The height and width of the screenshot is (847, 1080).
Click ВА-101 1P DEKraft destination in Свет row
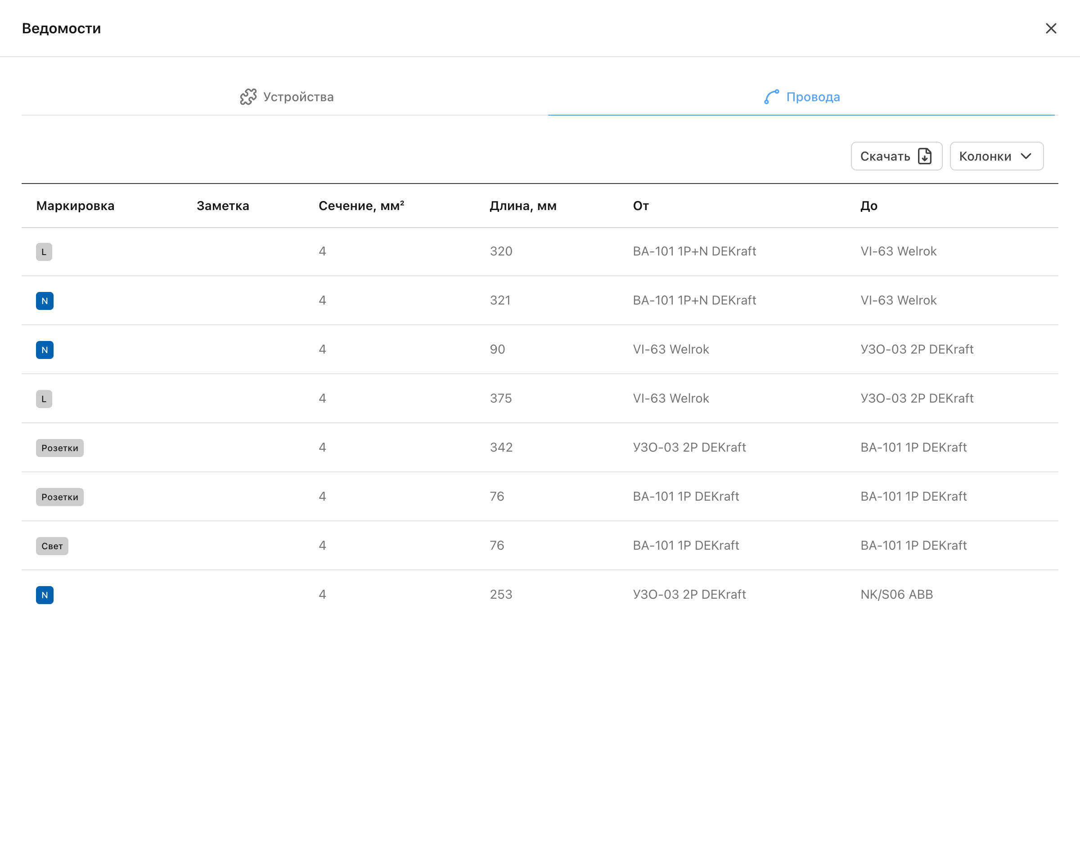(913, 546)
